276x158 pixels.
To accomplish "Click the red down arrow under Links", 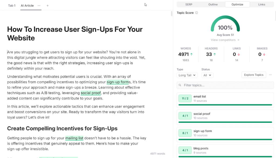I will click(x=239, y=54).
